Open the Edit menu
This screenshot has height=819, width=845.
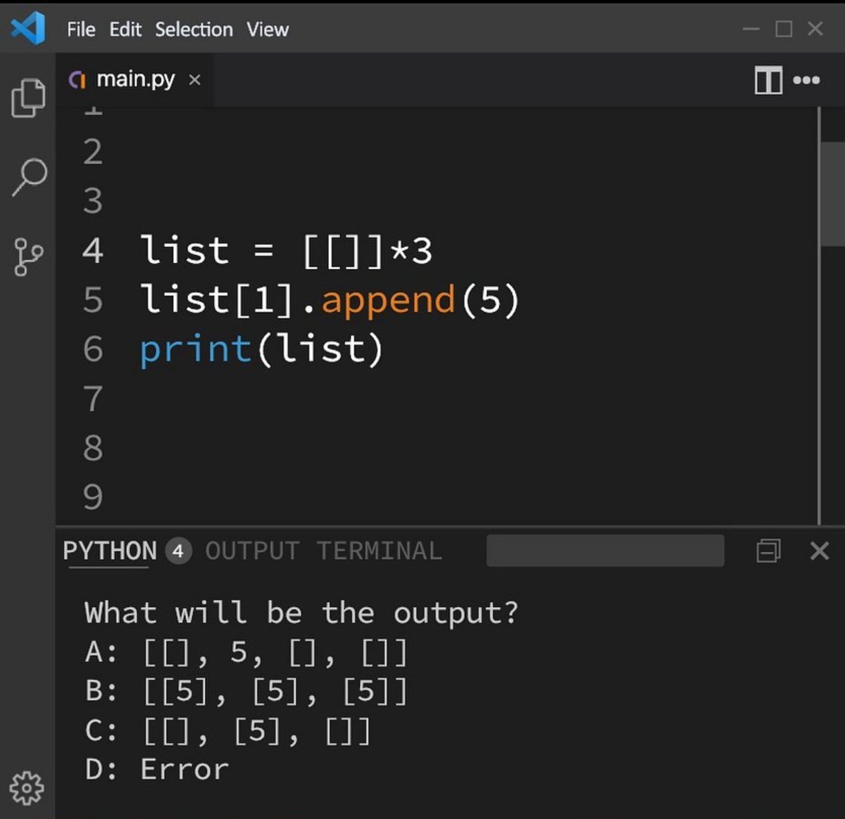(x=125, y=30)
